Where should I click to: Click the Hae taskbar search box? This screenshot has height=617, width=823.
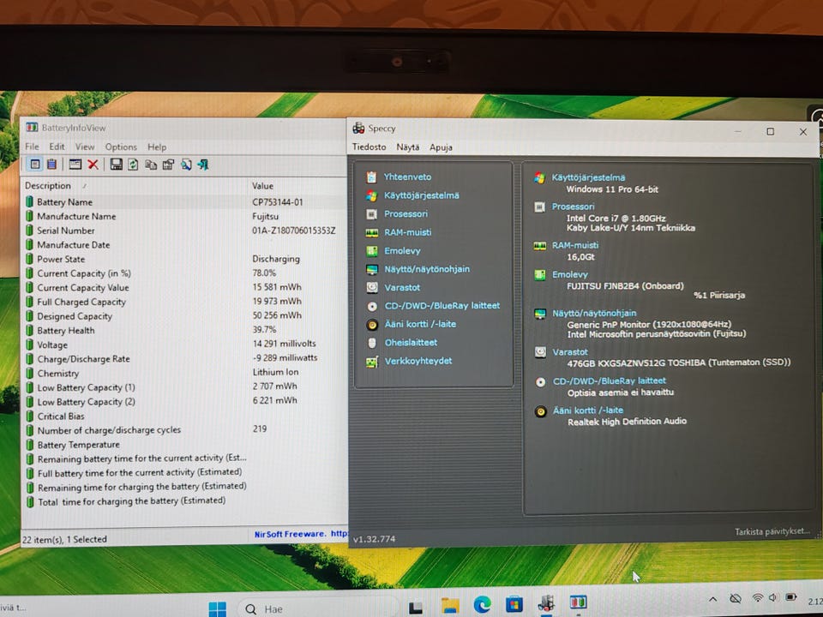tap(317, 608)
